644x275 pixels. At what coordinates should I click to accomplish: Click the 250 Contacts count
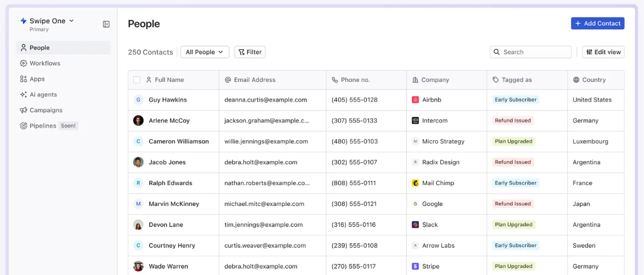tap(150, 52)
